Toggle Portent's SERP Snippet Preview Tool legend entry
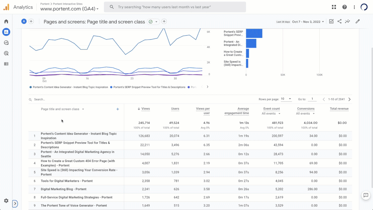The image size is (373, 210). (x=148, y=87)
